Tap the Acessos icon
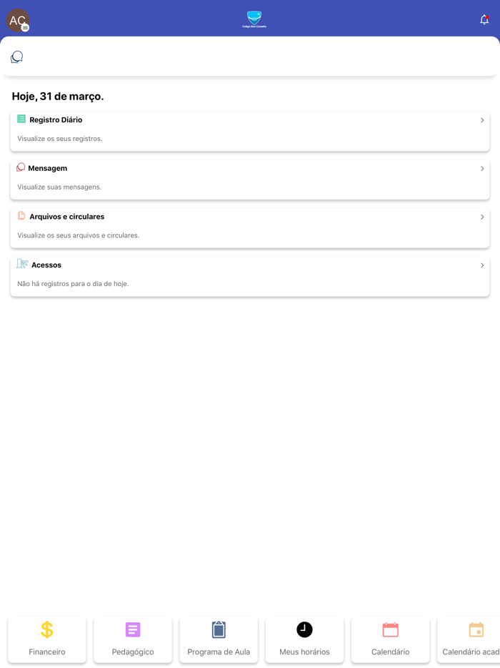This screenshot has height=668, width=500. [x=22, y=264]
